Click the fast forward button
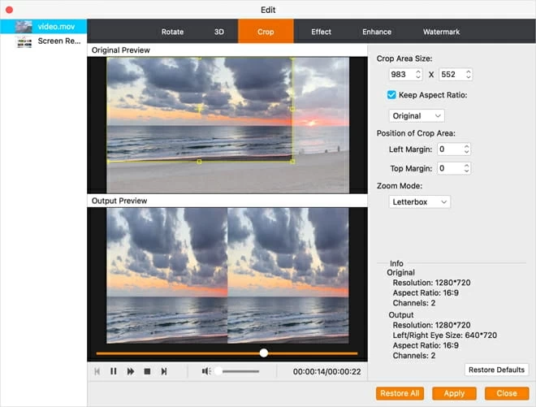 (130, 371)
